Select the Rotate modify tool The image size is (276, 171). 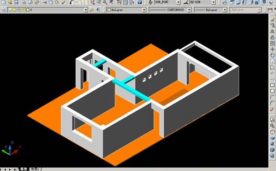click(x=272, y=55)
